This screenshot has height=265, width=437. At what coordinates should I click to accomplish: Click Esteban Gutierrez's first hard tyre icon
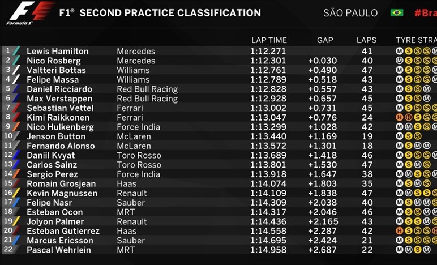pyautogui.click(x=400, y=230)
